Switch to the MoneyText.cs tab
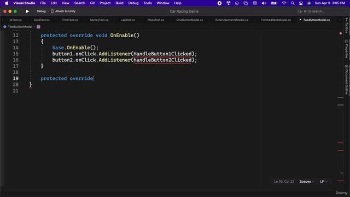 [x=99, y=20]
